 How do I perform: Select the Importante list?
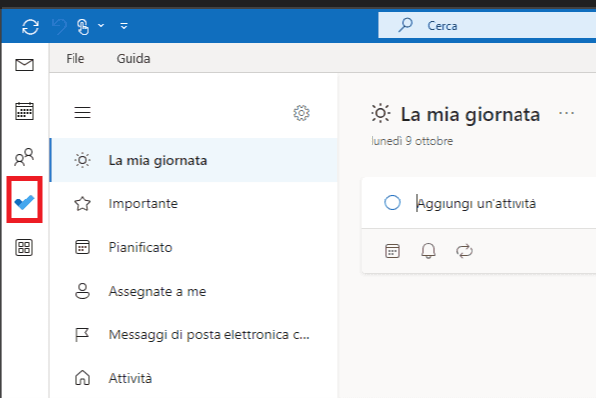click(x=143, y=203)
